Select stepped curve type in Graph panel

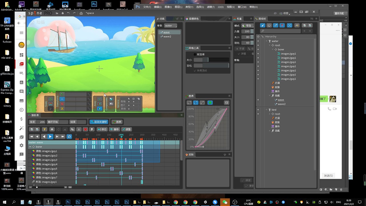[202, 103]
